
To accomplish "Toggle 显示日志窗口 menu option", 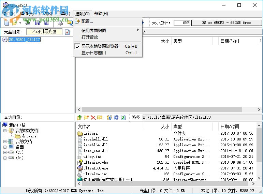I will (108, 53).
